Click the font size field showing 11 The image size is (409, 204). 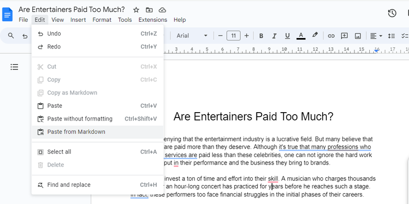point(234,36)
